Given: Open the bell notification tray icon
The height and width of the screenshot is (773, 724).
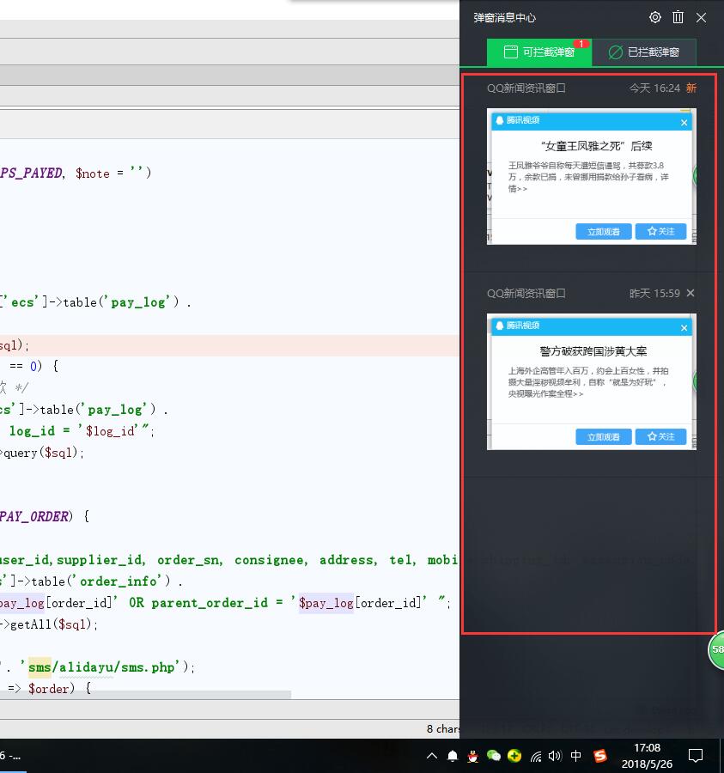Looking at the screenshot, I should pos(453,756).
